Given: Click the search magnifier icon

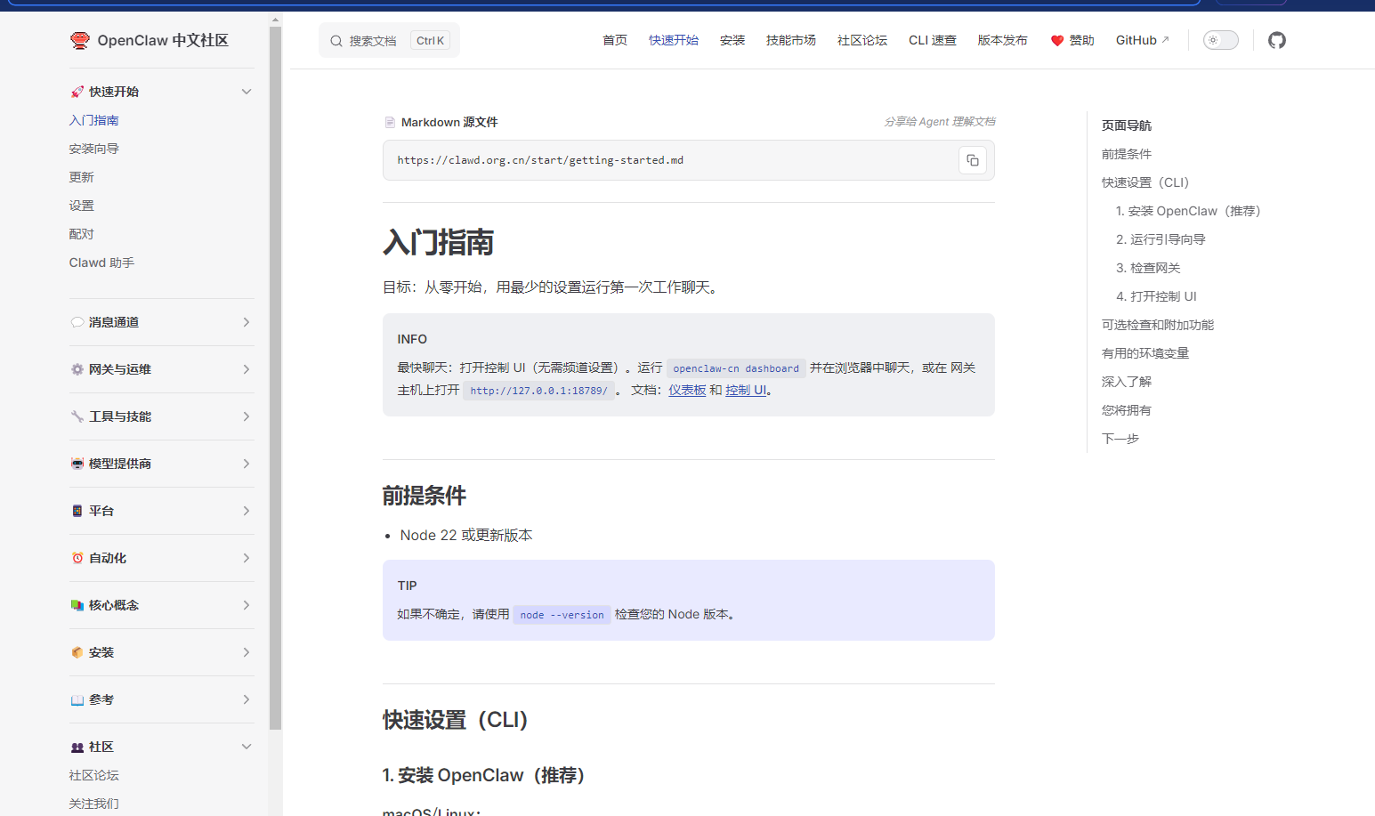Looking at the screenshot, I should tap(336, 41).
